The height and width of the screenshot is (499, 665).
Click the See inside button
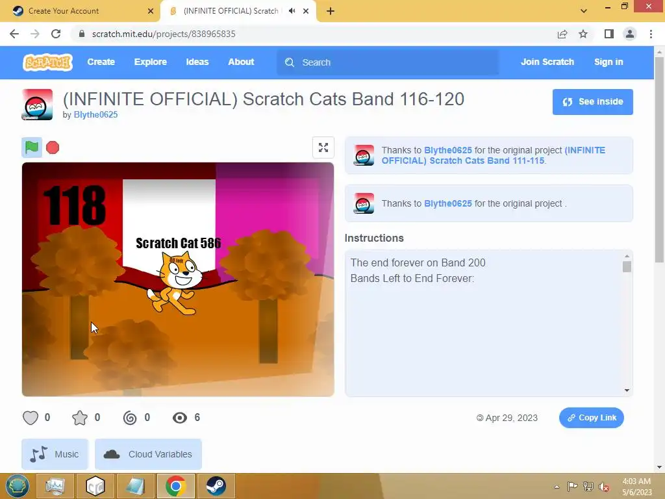point(592,102)
